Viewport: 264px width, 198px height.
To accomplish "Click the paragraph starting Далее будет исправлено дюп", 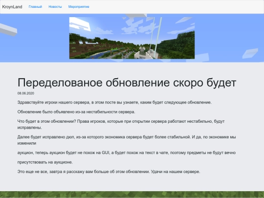I will [127, 140].
